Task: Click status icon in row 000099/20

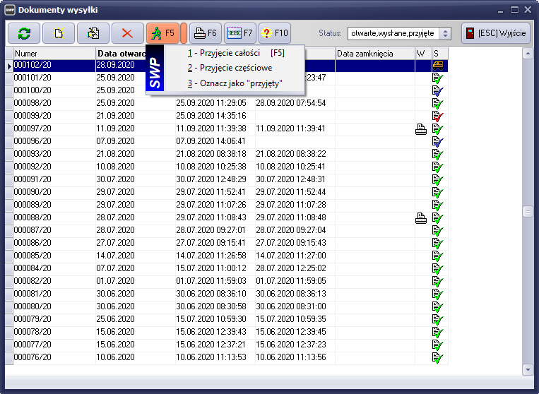Action: 438,116
